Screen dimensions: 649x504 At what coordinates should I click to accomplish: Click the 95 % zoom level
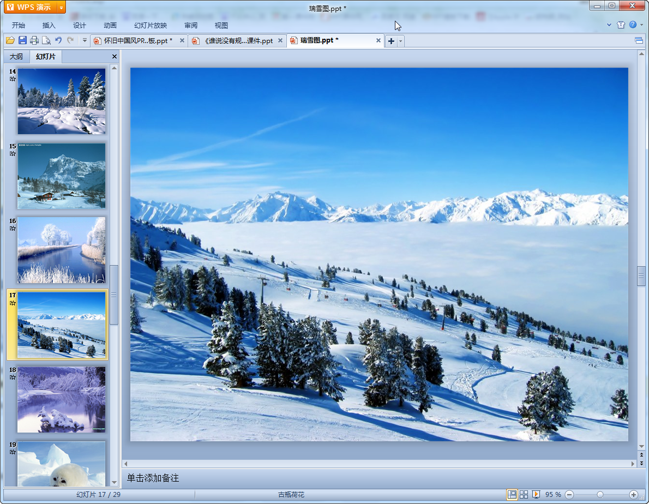[x=553, y=495]
